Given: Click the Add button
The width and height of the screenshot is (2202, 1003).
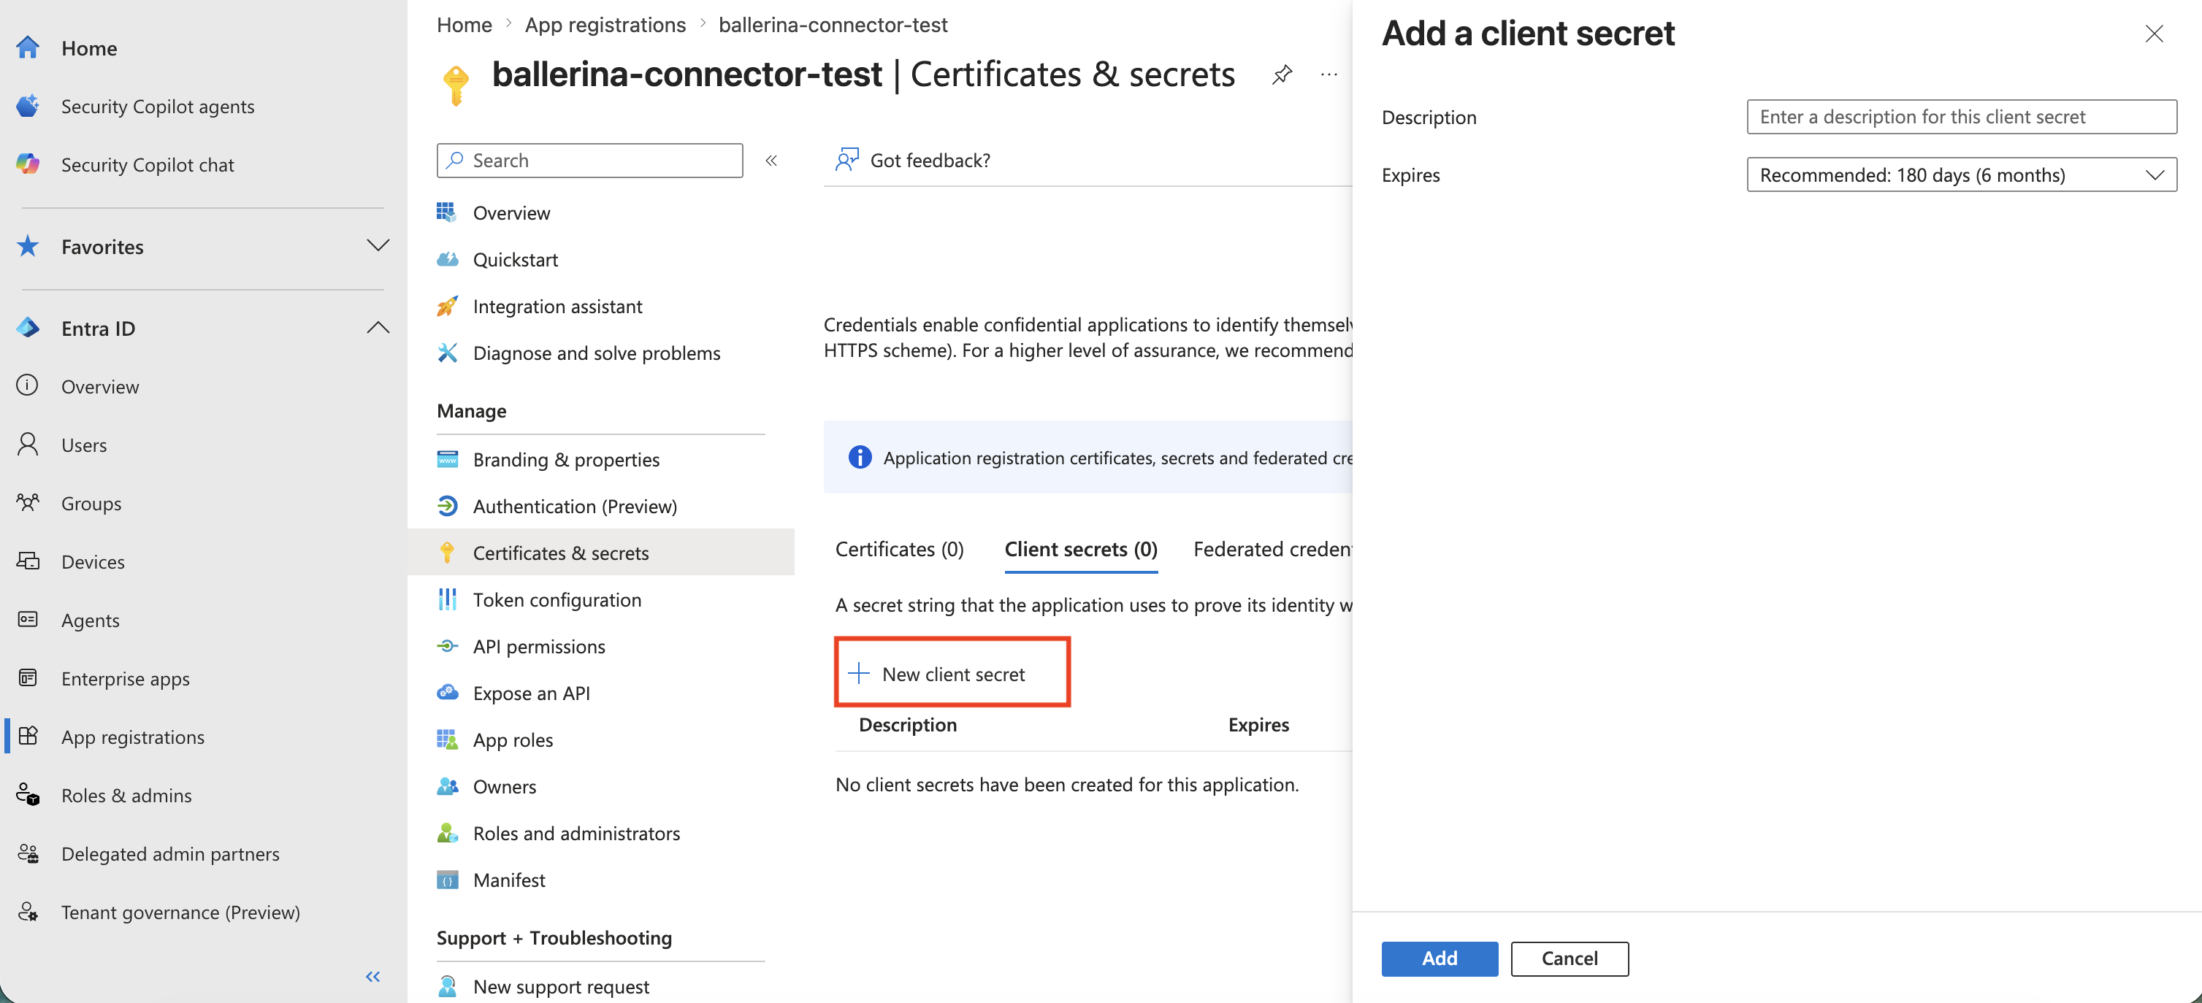Looking at the screenshot, I should click(1440, 958).
